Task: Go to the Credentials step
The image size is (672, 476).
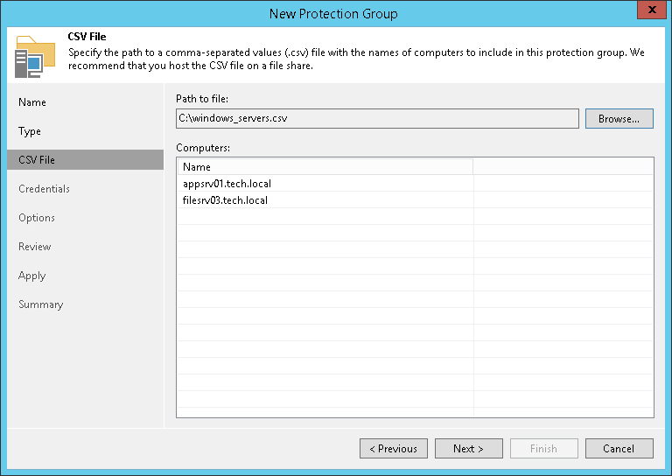Action: (44, 189)
